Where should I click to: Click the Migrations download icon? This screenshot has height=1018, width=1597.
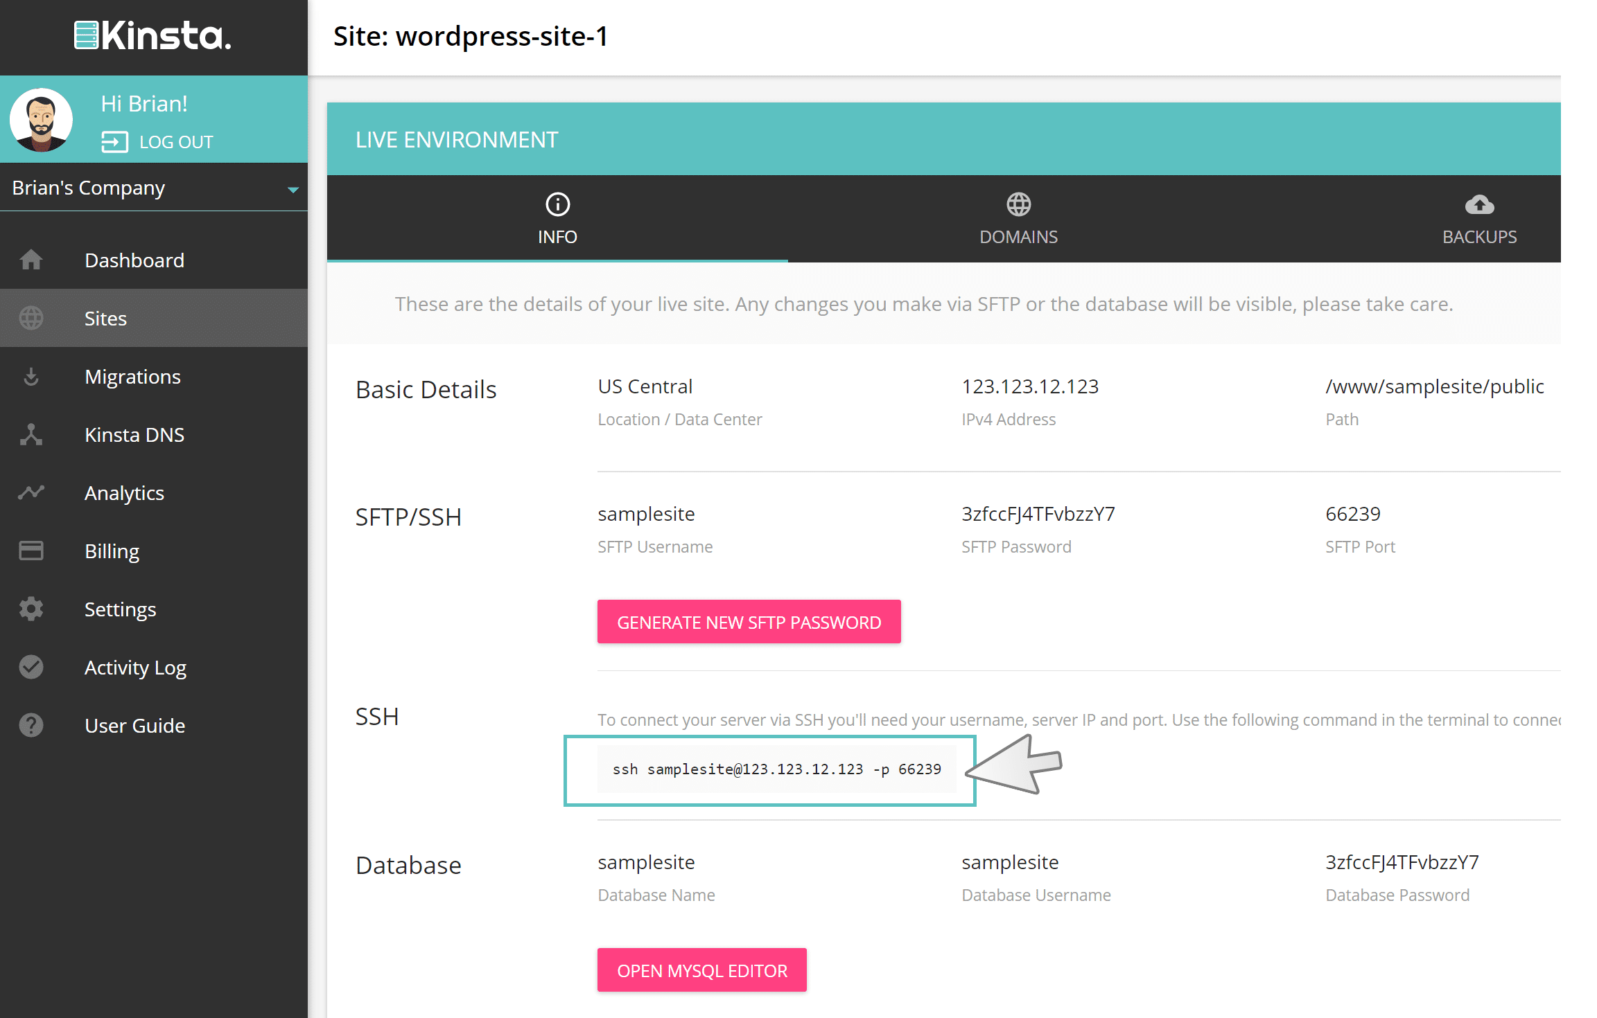point(31,377)
